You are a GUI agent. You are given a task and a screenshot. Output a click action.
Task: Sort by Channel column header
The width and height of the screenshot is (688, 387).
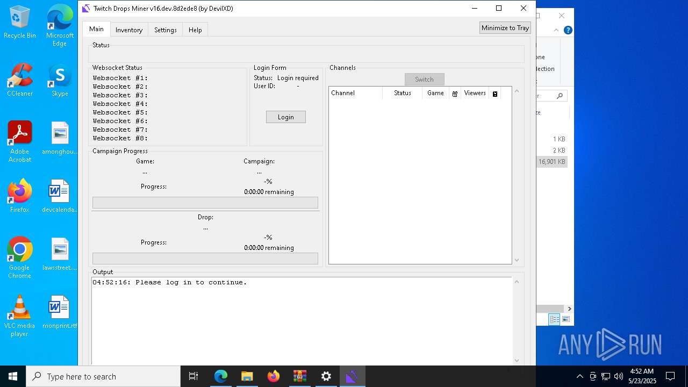[355, 93]
